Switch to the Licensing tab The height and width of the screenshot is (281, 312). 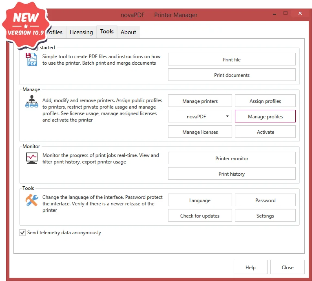click(81, 32)
